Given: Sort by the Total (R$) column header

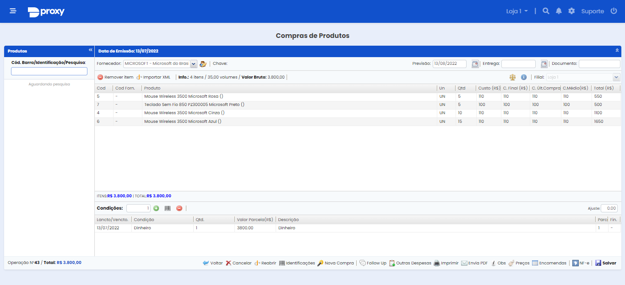Looking at the screenshot, I should (x=605, y=88).
